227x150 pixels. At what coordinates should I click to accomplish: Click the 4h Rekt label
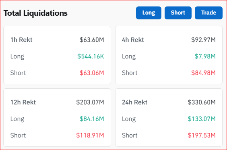[x=133, y=40]
